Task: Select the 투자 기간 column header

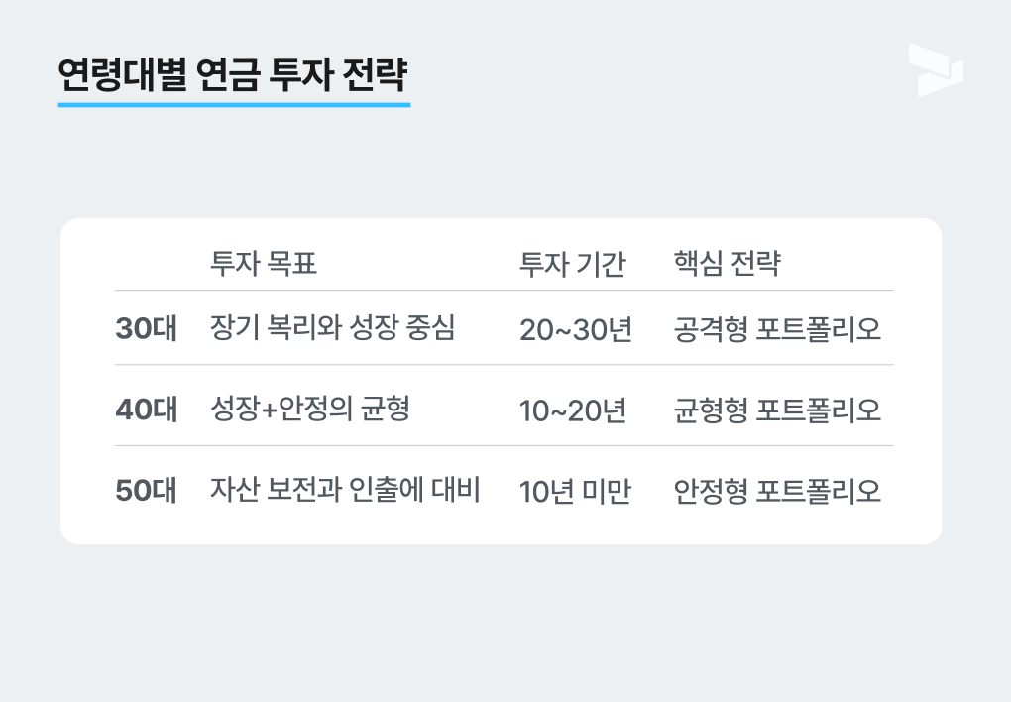Action: (572, 264)
